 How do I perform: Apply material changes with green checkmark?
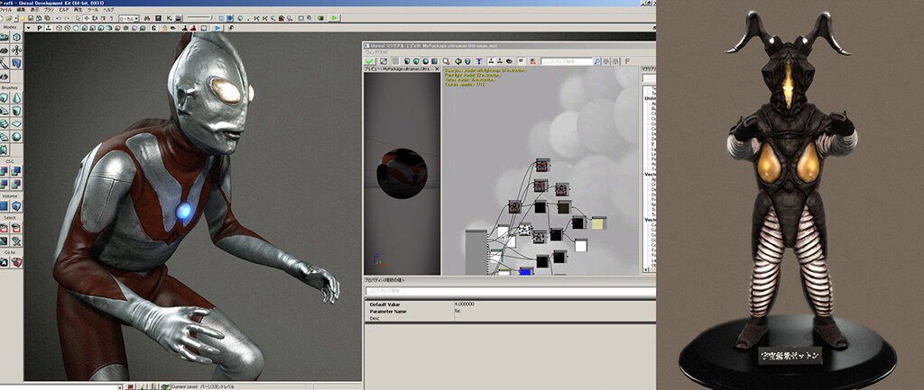(x=369, y=60)
